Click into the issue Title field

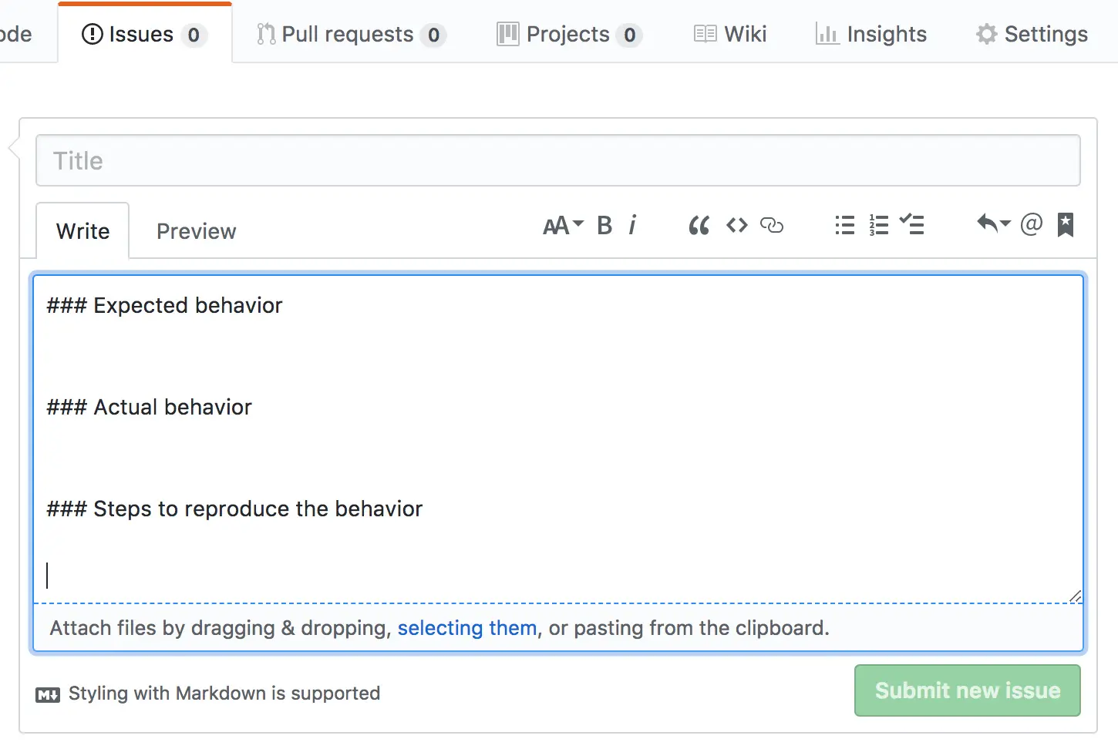coord(558,160)
